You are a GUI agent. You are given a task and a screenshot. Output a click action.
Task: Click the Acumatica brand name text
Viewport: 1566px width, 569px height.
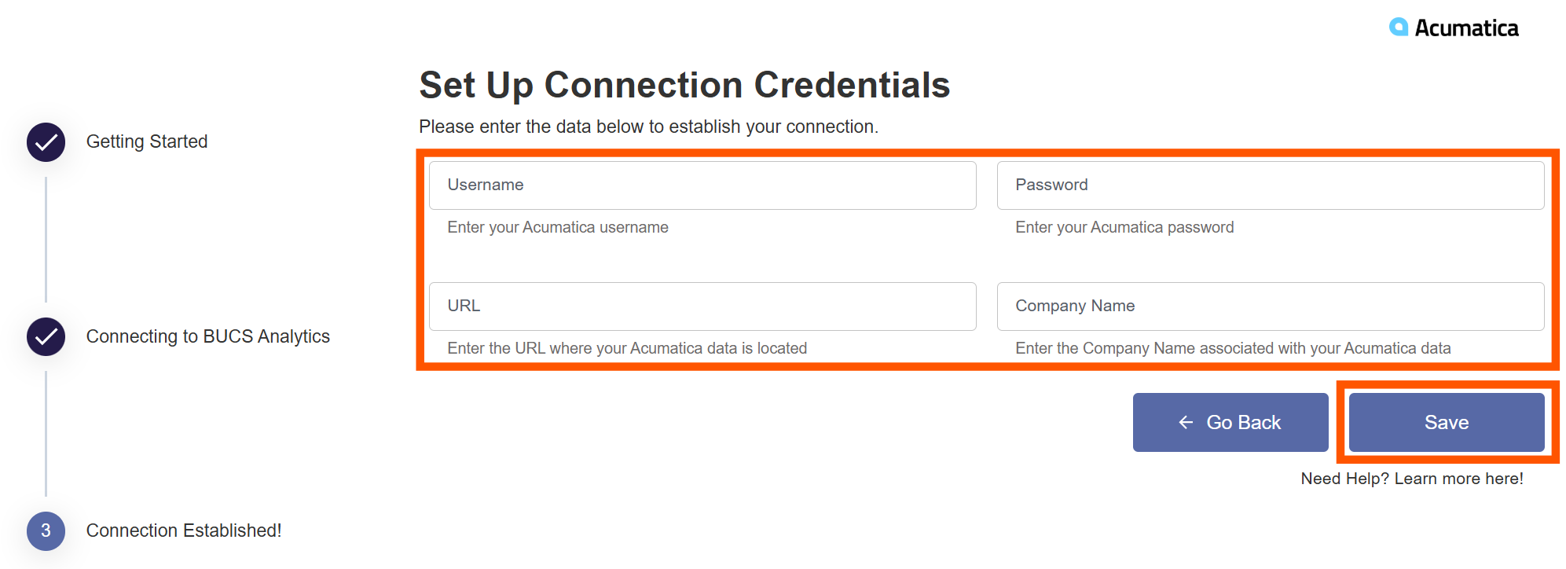pyautogui.click(x=1466, y=28)
